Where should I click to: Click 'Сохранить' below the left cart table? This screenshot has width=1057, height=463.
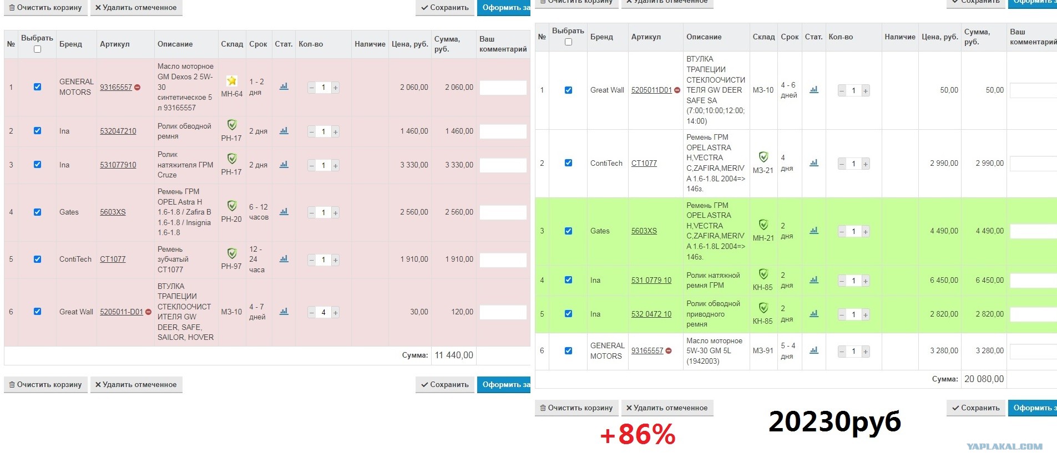[445, 384]
